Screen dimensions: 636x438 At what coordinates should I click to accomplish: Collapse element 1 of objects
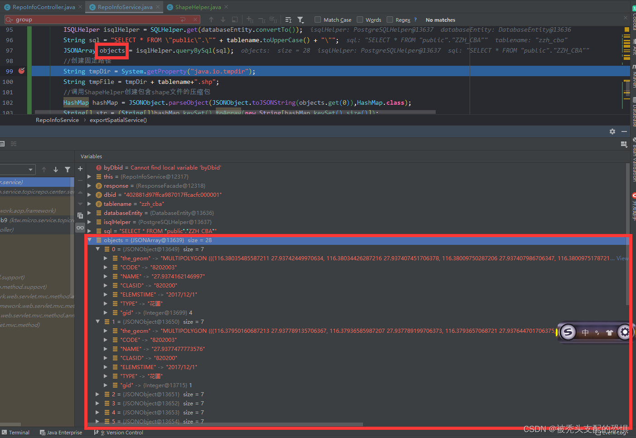pos(97,322)
